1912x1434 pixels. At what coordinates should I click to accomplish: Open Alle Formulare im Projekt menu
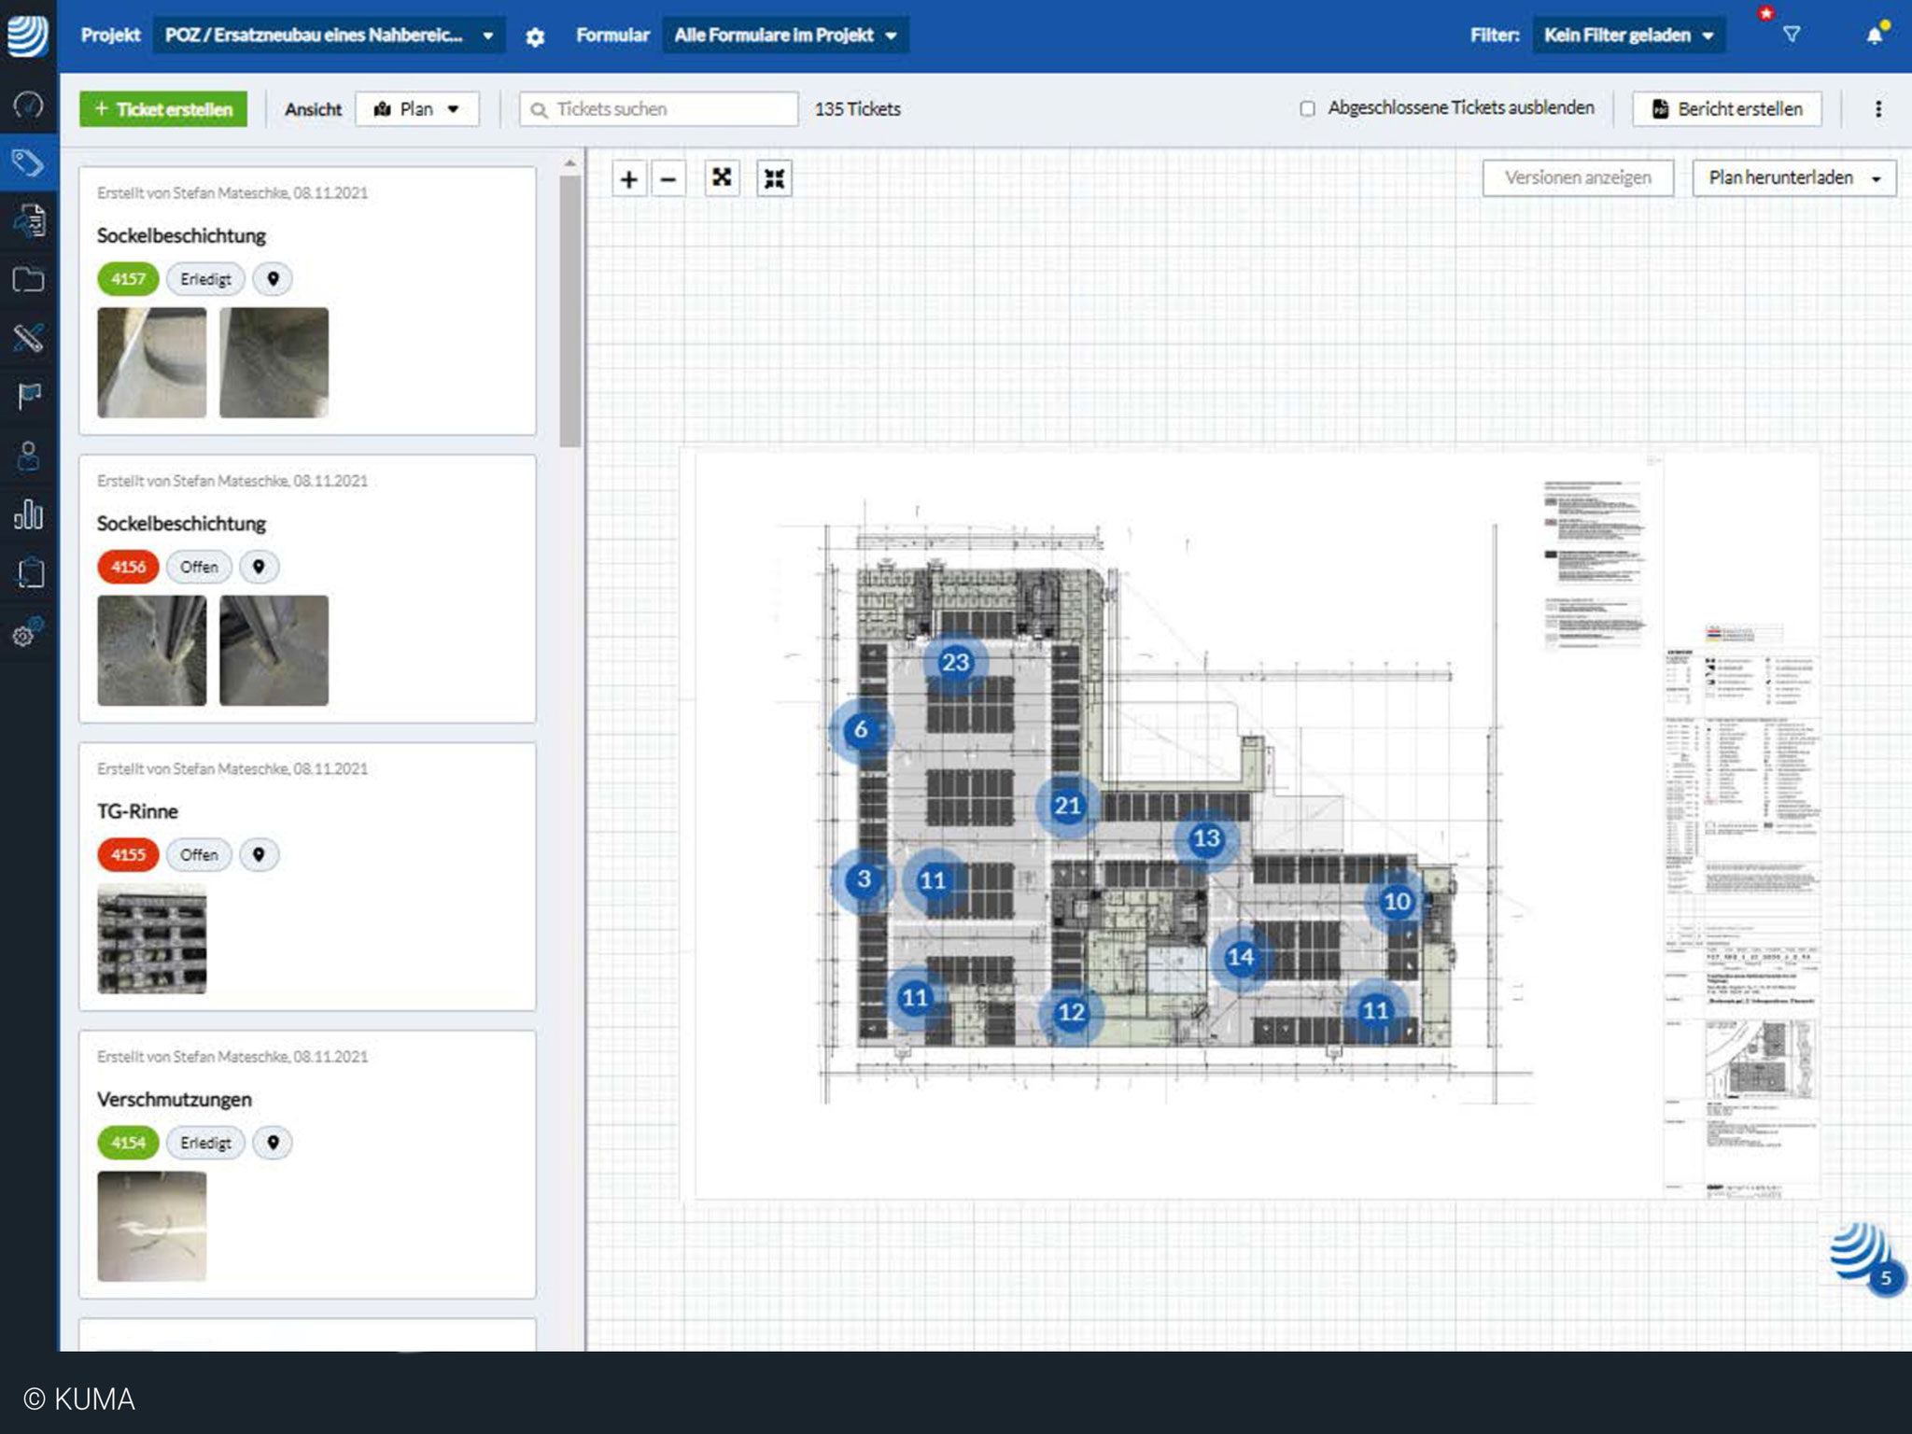(784, 35)
